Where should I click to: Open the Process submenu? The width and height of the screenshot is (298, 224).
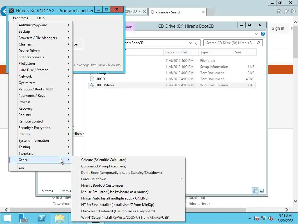pos(40,102)
